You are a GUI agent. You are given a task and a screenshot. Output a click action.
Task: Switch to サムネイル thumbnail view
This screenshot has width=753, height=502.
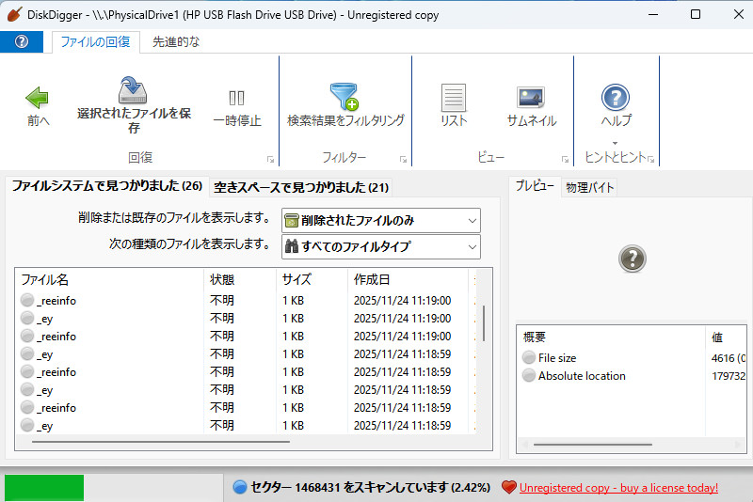point(531,107)
